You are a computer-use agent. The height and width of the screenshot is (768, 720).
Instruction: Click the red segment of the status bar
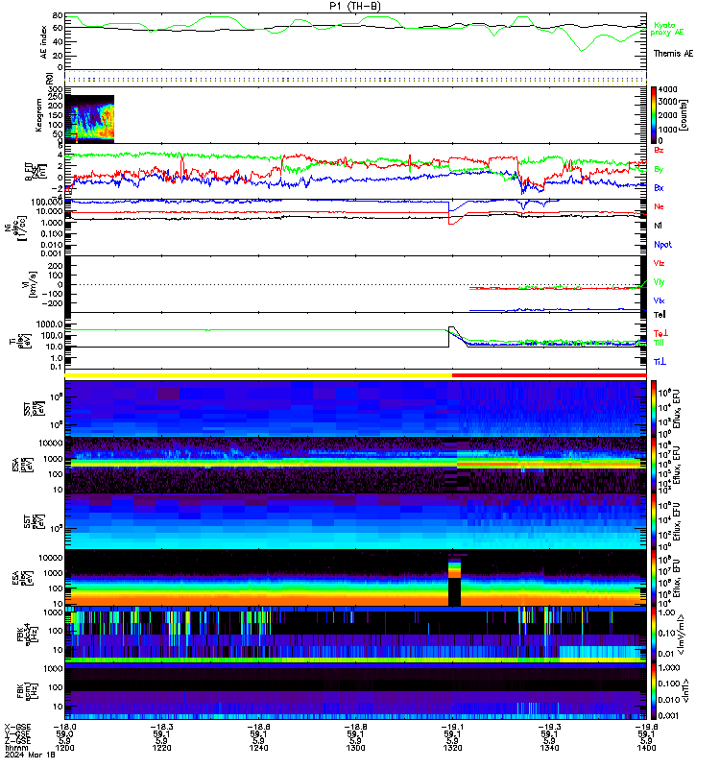tap(549, 375)
